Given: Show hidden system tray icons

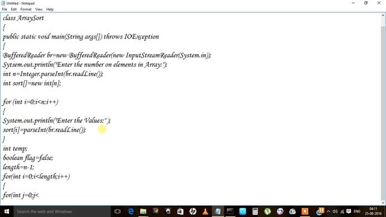Looking at the screenshot, I should (x=328, y=212).
